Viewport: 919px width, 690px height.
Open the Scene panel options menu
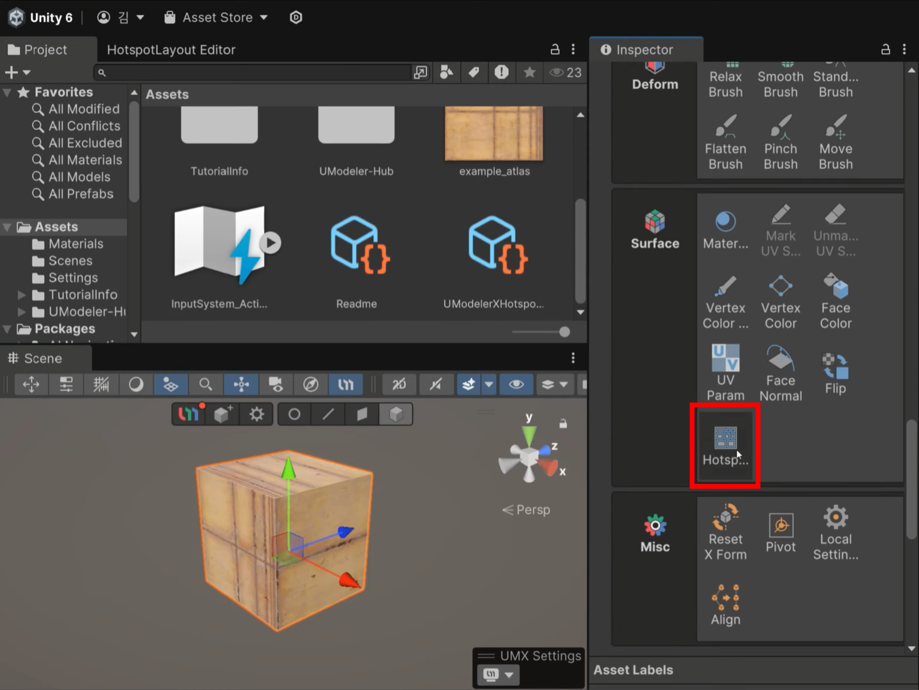click(573, 358)
